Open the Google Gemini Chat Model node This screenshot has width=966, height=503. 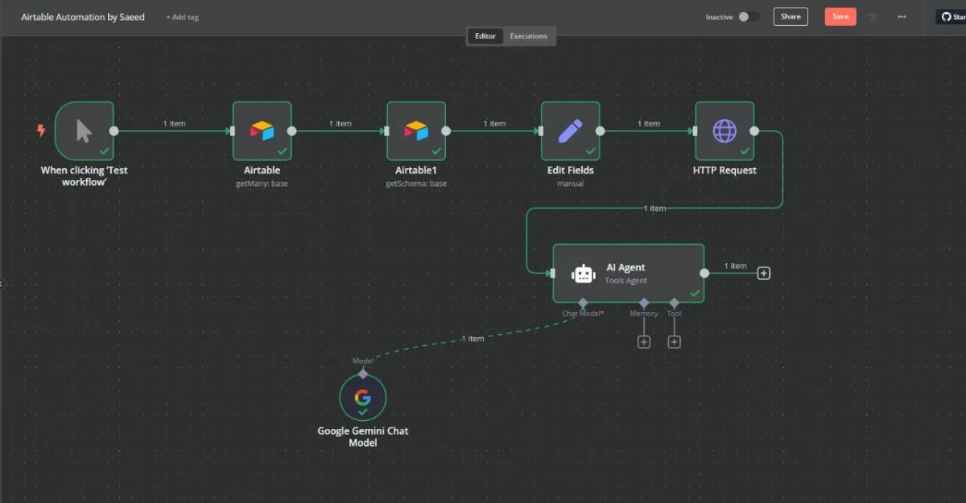[x=363, y=398]
